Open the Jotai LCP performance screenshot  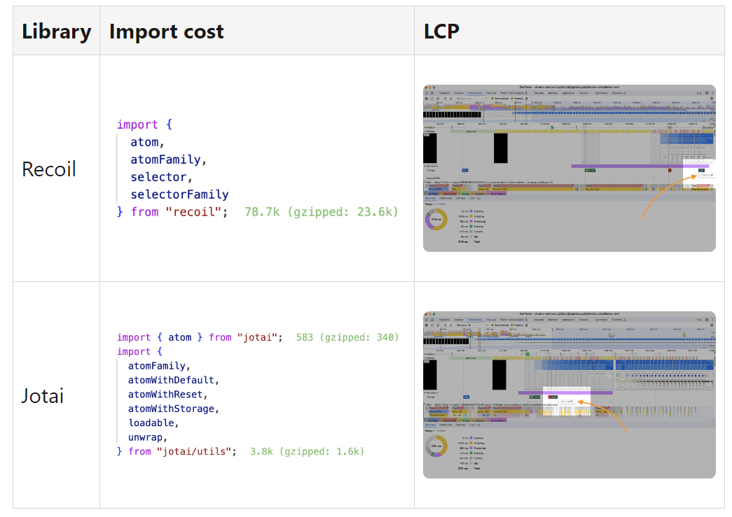click(x=569, y=395)
